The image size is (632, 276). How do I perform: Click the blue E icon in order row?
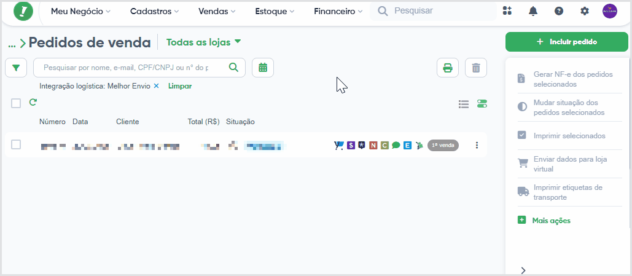click(407, 145)
